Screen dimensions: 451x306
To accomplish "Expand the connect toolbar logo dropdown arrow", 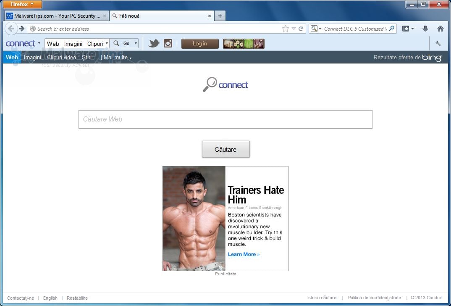I will click(x=39, y=43).
